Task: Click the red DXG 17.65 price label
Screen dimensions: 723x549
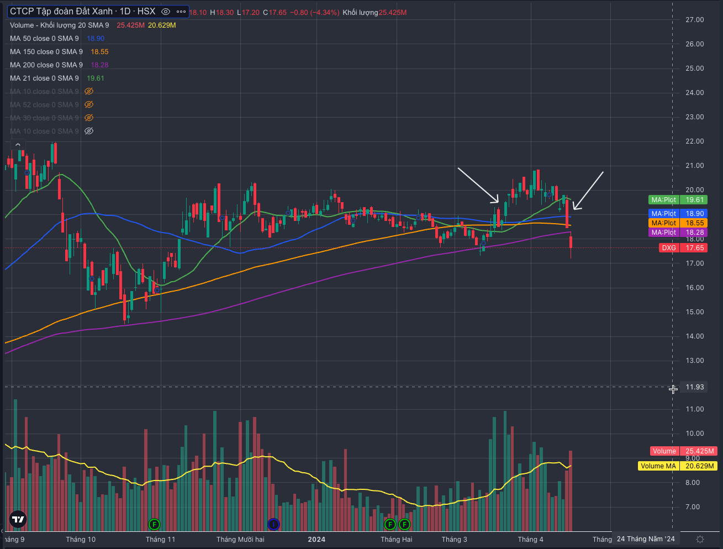Action: pos(683,248)
